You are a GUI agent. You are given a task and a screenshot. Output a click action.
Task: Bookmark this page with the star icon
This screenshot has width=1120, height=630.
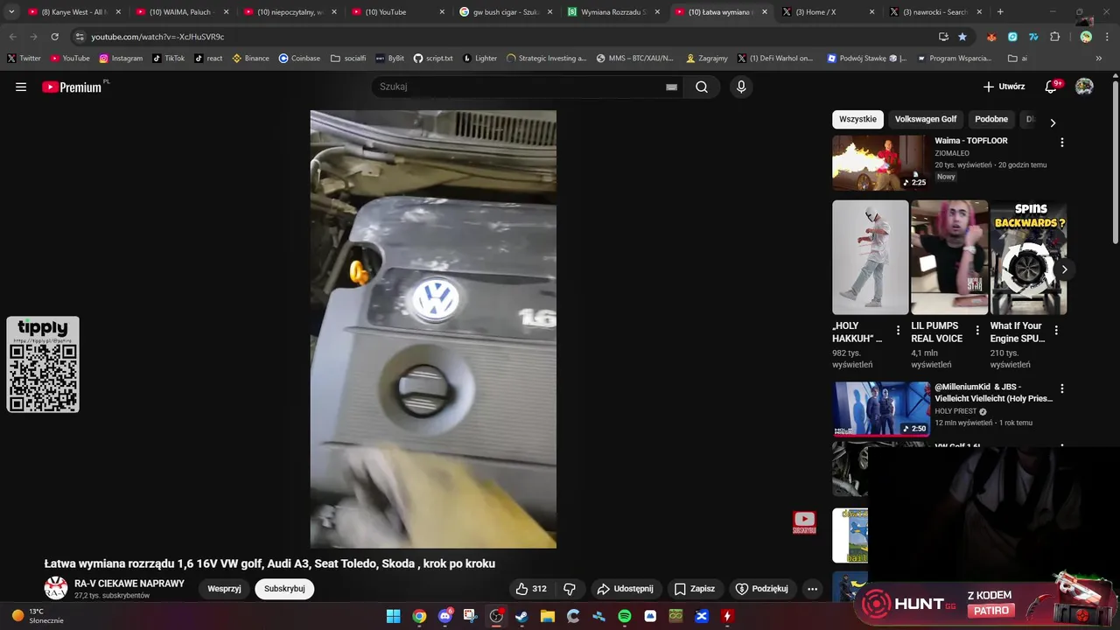[x=962, y=37]
